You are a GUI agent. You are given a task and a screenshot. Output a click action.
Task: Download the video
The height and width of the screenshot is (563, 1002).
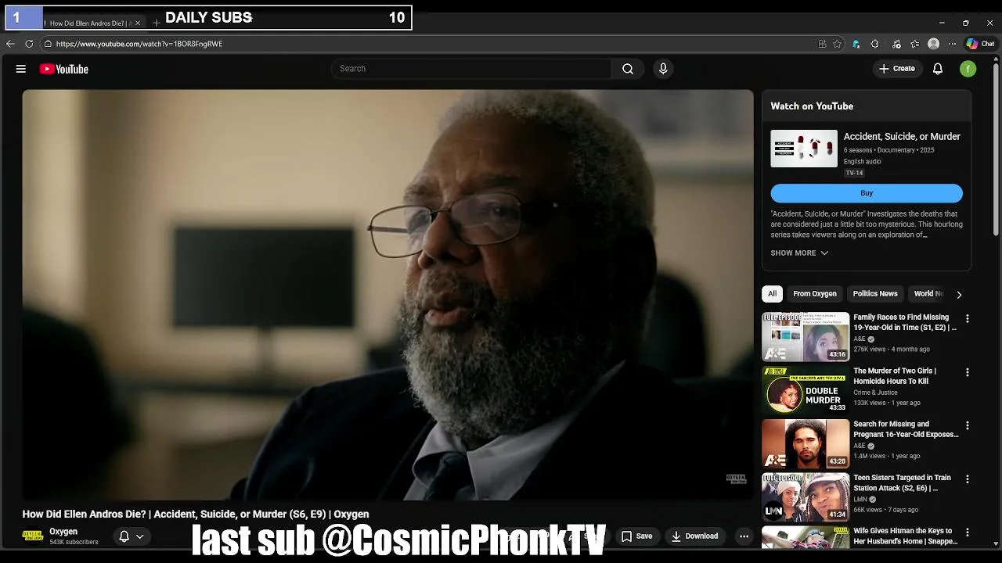[695, 536]
